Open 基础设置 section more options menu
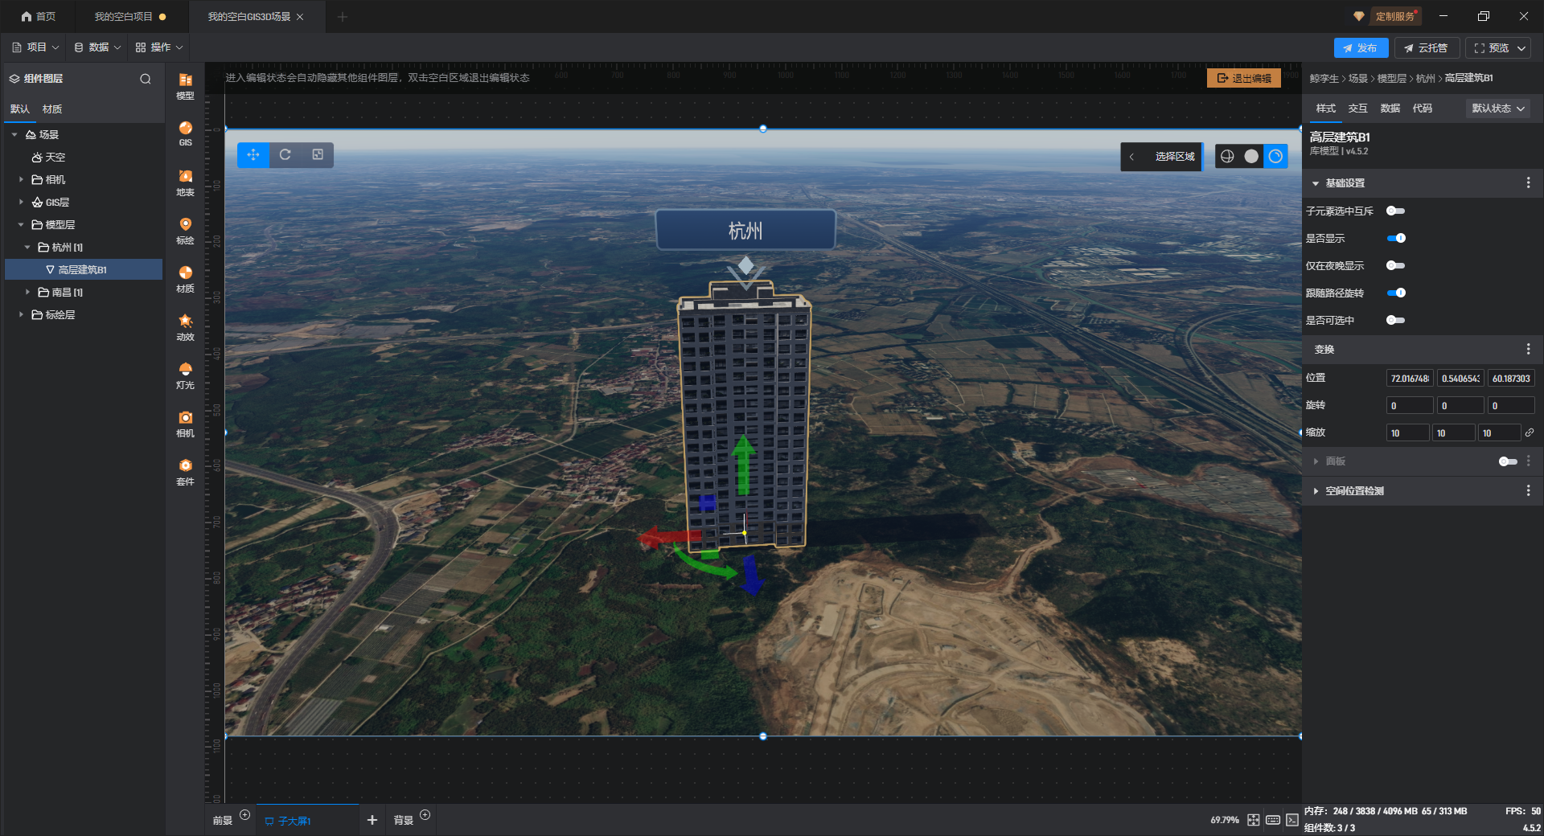Image resolution: width=1544 pixels, height=836 pixels. tap(1528, 183)
